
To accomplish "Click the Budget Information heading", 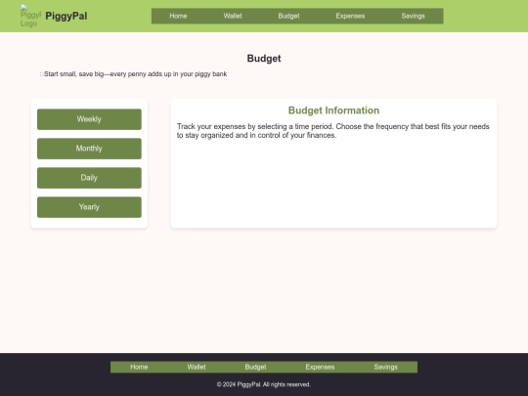I will point(333,110).
